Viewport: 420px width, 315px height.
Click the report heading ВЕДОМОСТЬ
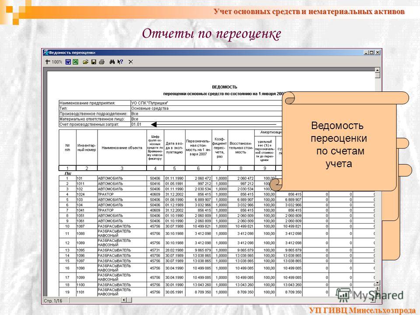tap(224, 87)
